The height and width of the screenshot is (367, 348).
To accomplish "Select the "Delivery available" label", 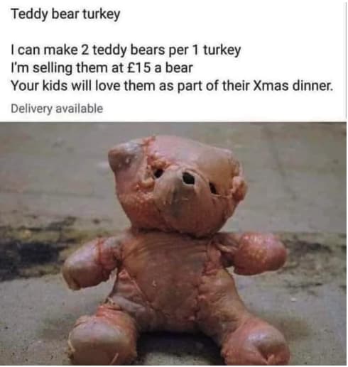I will pyautogui.click(x=57, y=109).
